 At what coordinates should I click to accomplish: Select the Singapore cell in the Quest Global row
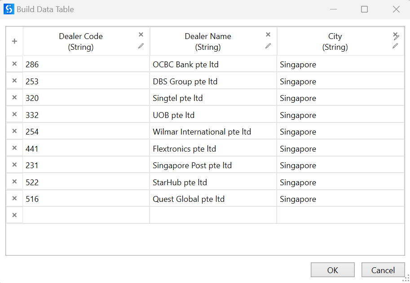coord(340,199)
